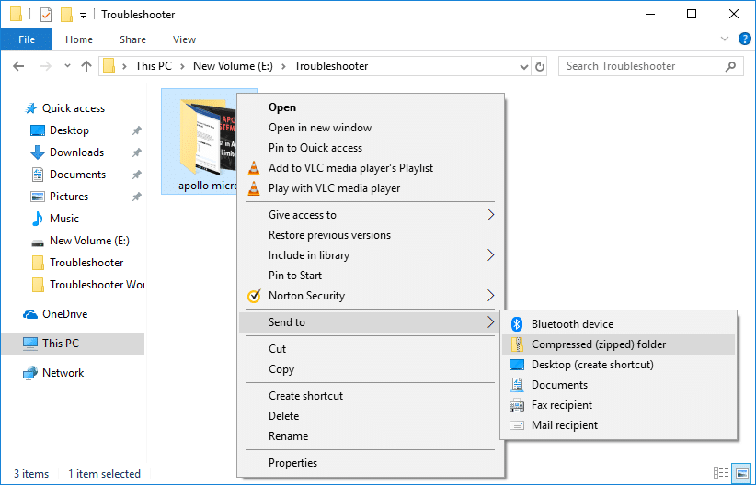Open the View ribbon tab

pyautogui.click(x=184, y=39)
